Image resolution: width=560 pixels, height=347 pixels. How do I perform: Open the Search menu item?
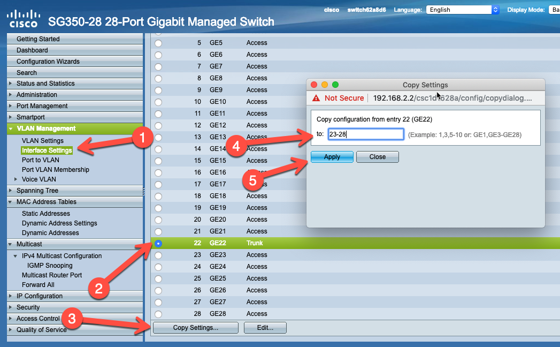click(26, 73)
